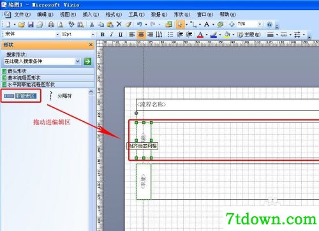Open the font color dropdown arrow
The height and width of the screenshot is (231, 319).
pos(207,34)
